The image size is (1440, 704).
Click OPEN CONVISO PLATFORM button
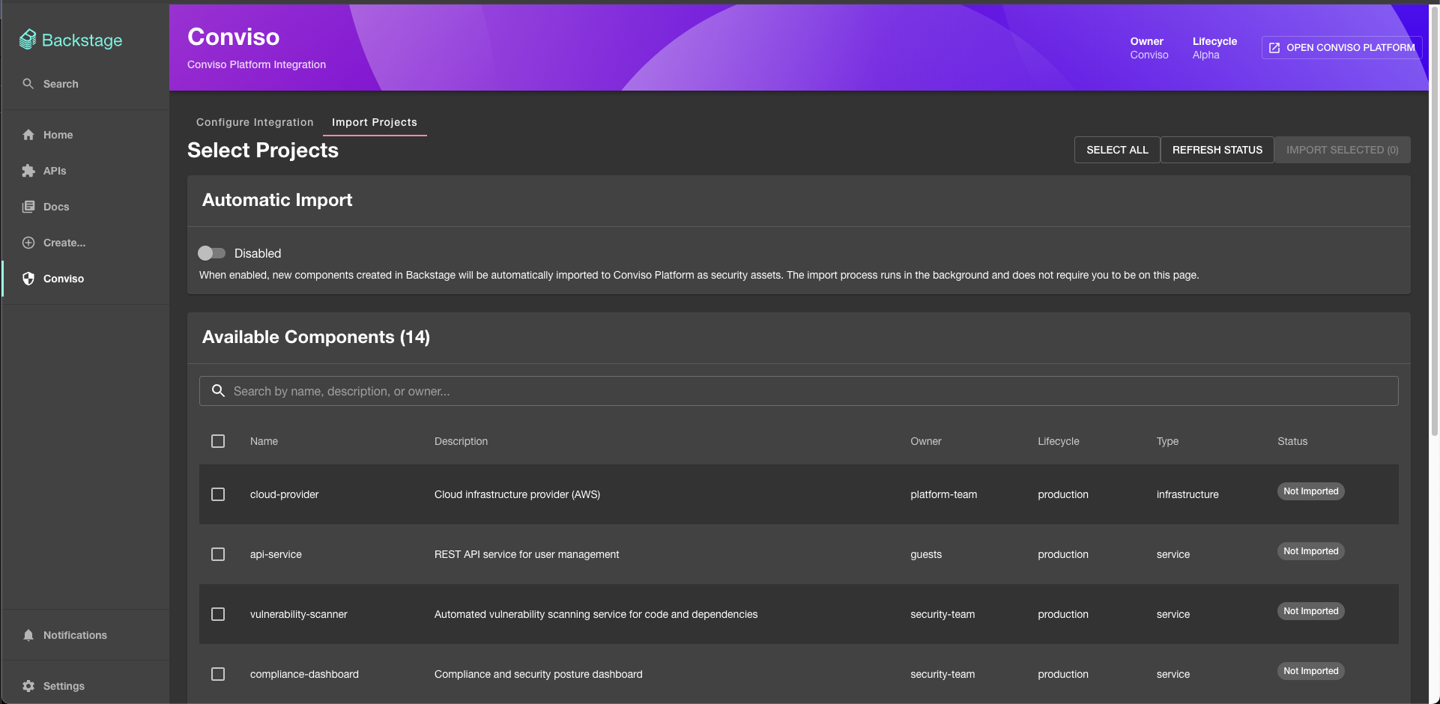click(1342, 48)
